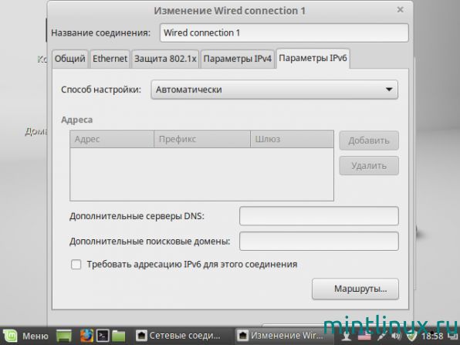
Task: Switch to Сетевые соединения taskbar window
Action: (179, 336)
